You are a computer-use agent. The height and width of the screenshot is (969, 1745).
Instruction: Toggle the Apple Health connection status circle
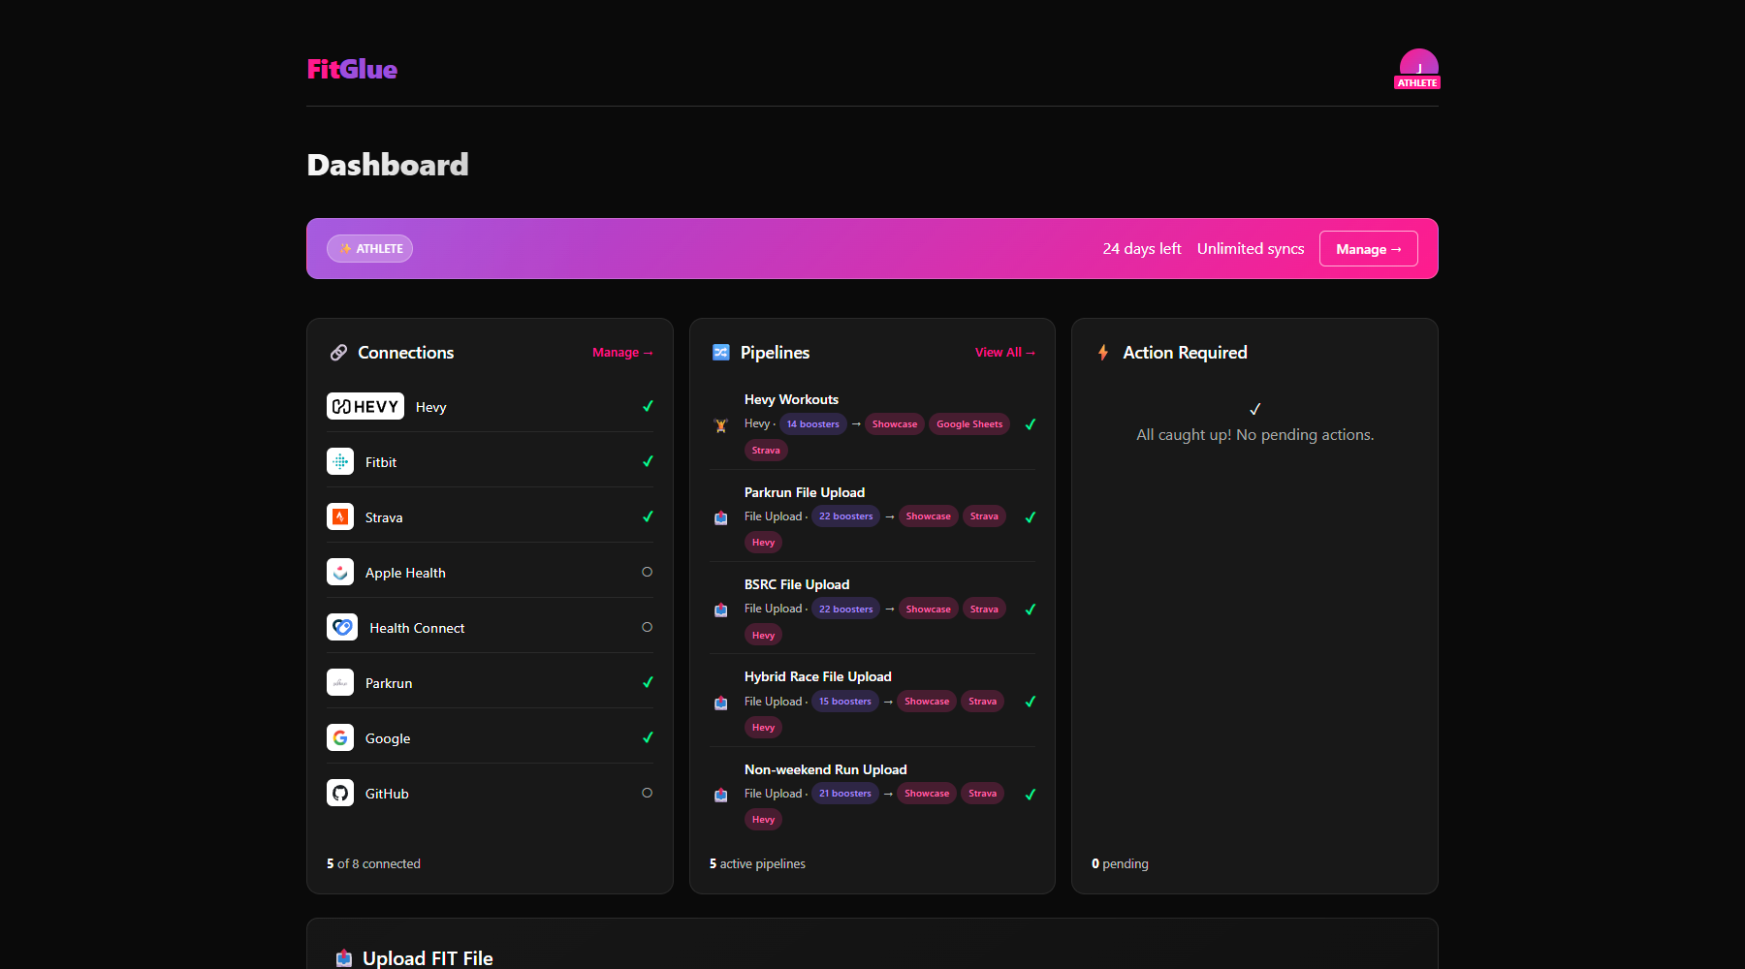pos(647,572)
